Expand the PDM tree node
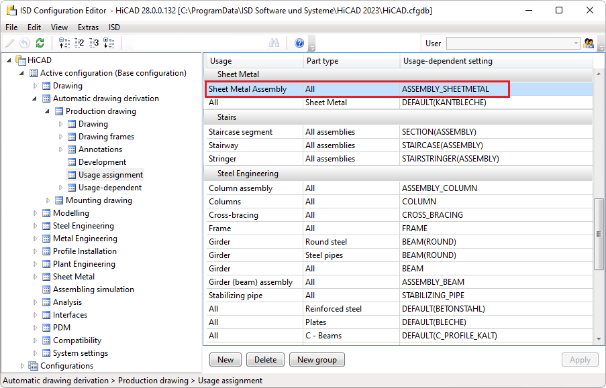This screenshot has width=606, height=388. 35,328
